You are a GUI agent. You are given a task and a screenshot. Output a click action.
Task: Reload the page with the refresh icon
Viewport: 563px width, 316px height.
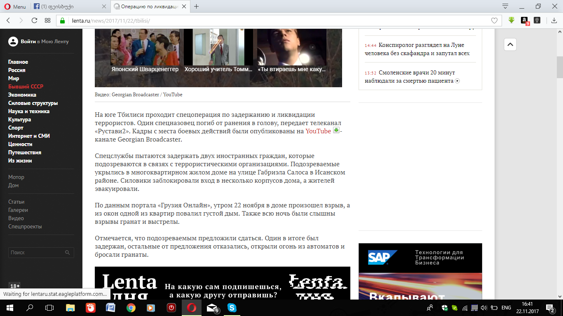[x=35, y=21]
